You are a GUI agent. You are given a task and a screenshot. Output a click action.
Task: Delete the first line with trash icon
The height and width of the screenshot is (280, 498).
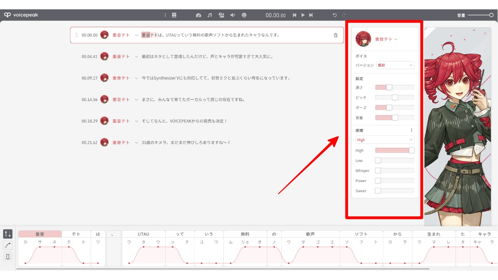pos(336,35)
